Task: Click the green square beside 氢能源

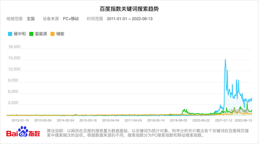Action: pyautogui.click(x=31, y=34)
